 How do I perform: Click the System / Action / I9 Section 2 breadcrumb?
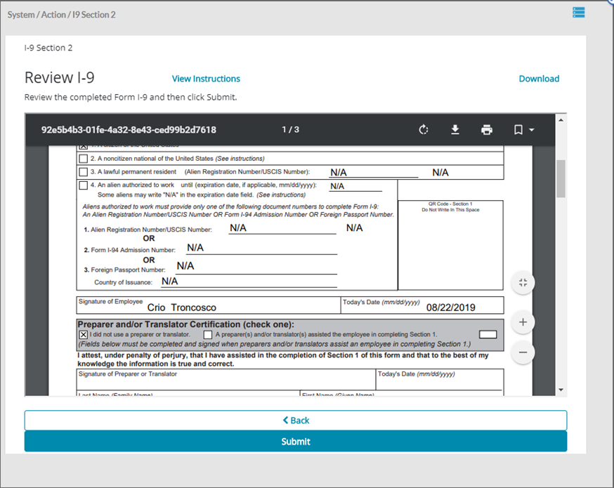click(62, 15)
